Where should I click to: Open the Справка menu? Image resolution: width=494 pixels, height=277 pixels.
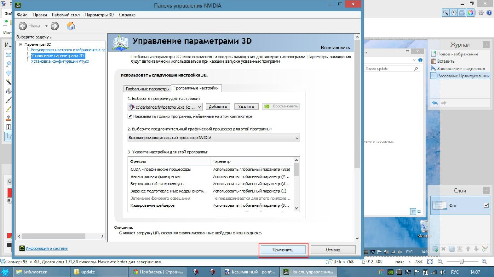pyautogui.click(x=127, y=15)
